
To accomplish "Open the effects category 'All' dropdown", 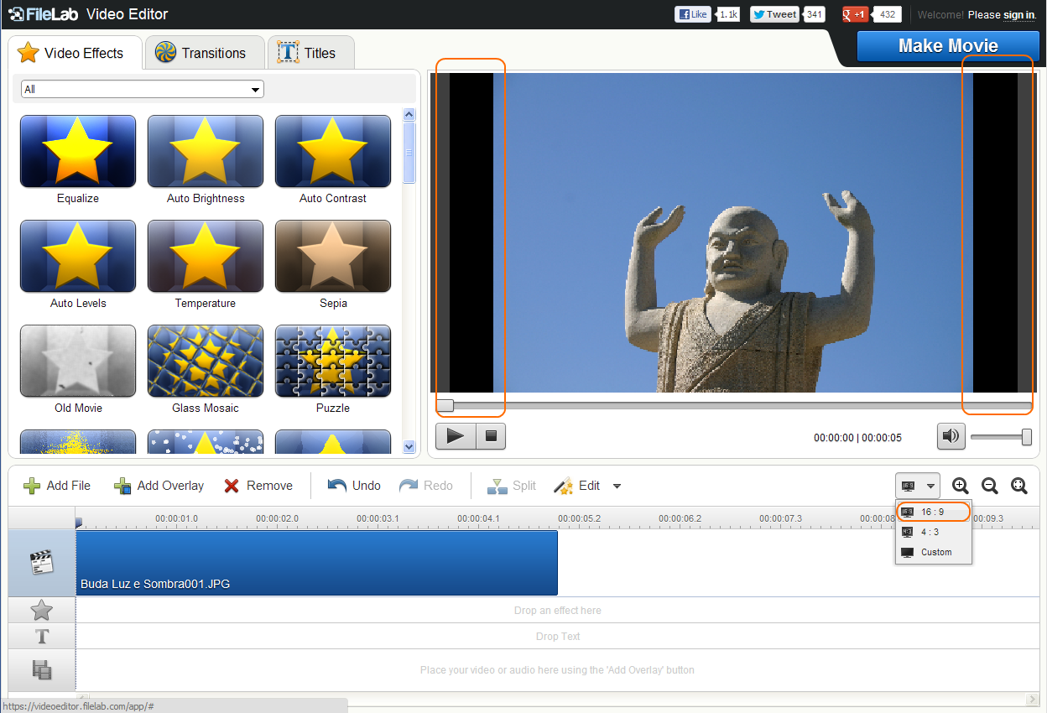I will point(143,89).
